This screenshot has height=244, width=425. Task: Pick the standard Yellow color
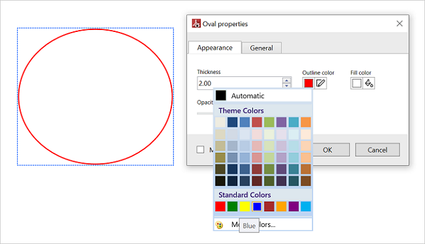click(245, 206)
